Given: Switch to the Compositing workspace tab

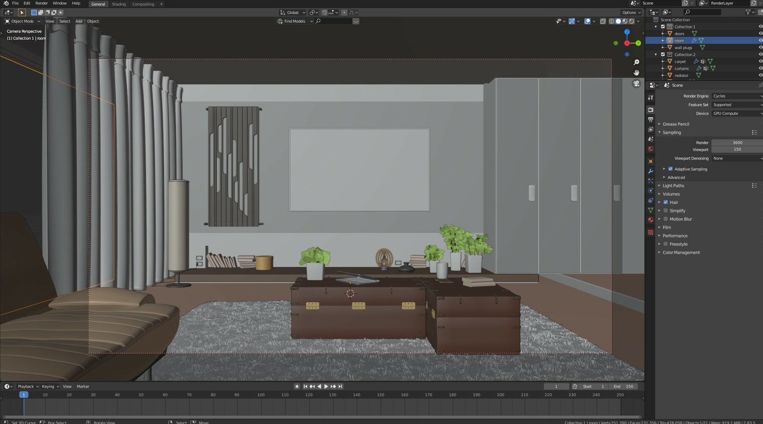Looking at the screenshot, I should click(143, 4).
